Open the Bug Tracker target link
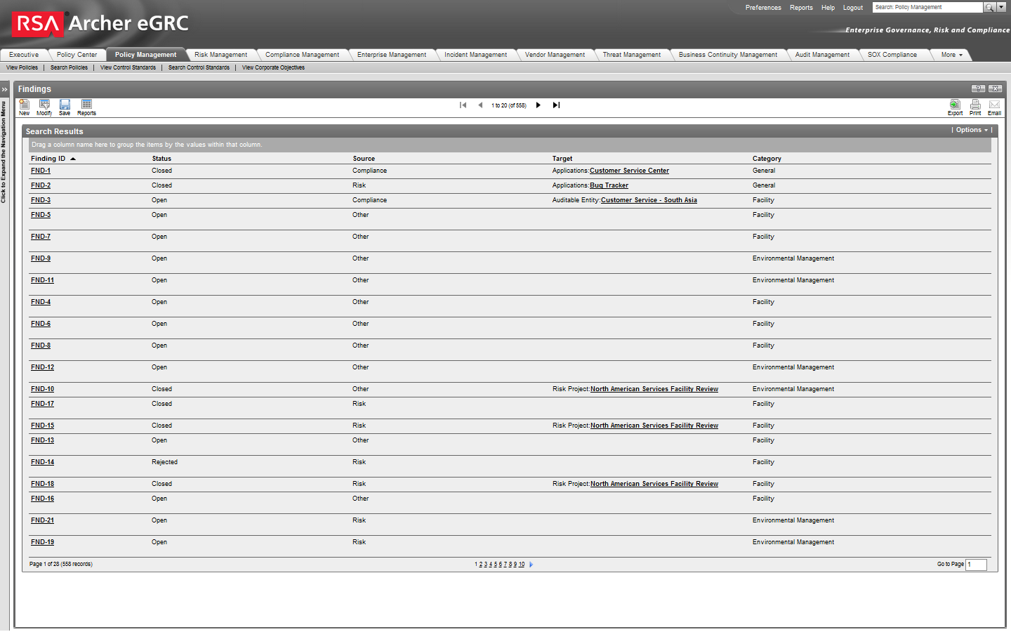 609,185
